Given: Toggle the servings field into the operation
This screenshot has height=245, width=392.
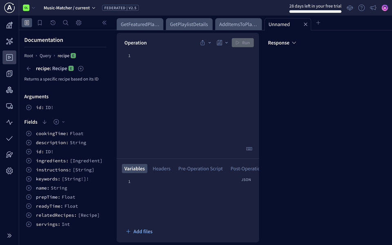Looking at the screenshot, I should pos(29,224).
